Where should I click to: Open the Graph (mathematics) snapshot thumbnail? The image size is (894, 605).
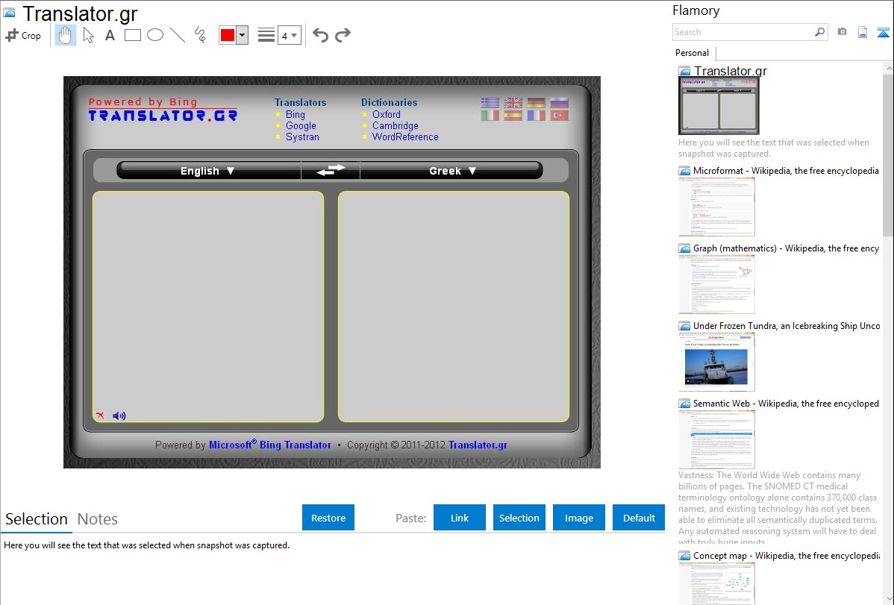click(716, 284)
